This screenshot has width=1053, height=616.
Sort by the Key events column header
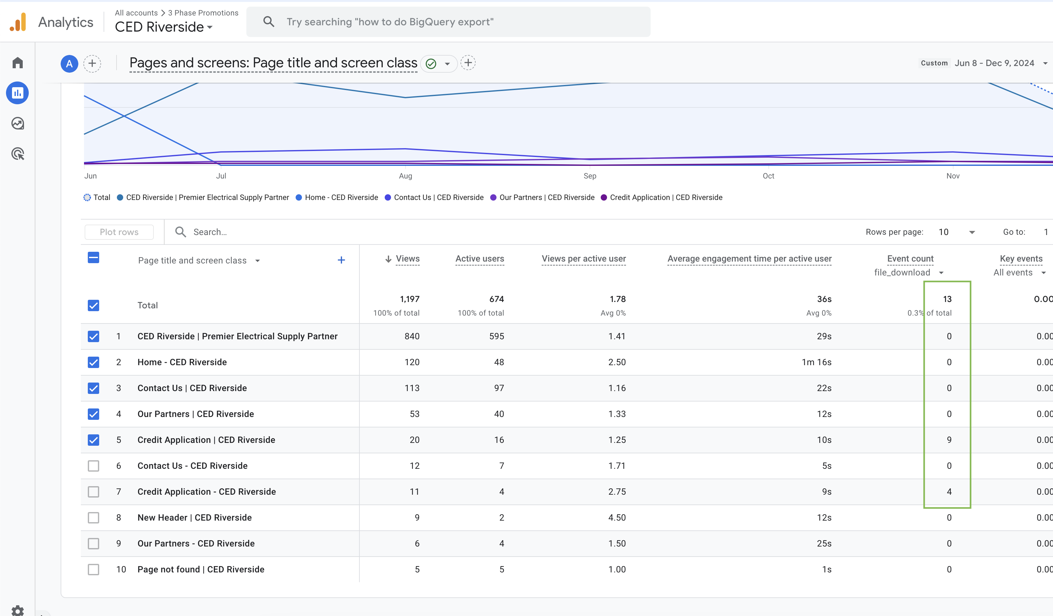1021,259
